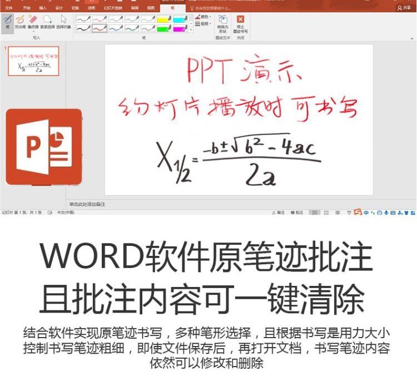
Task: Toggle the Sogou 中 Chinese/English mode
Action: pos(366,212)
